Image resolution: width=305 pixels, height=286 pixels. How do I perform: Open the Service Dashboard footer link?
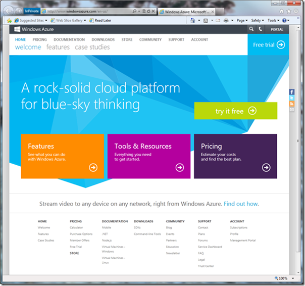coord(210,247)
